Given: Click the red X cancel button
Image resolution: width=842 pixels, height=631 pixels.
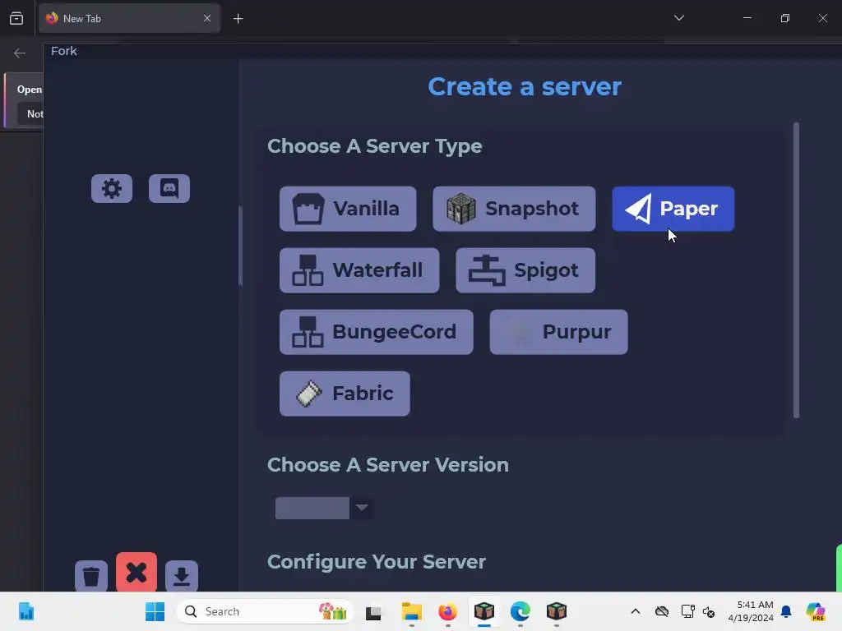Looking at the screenshot, I should click(x=136, y=573).
